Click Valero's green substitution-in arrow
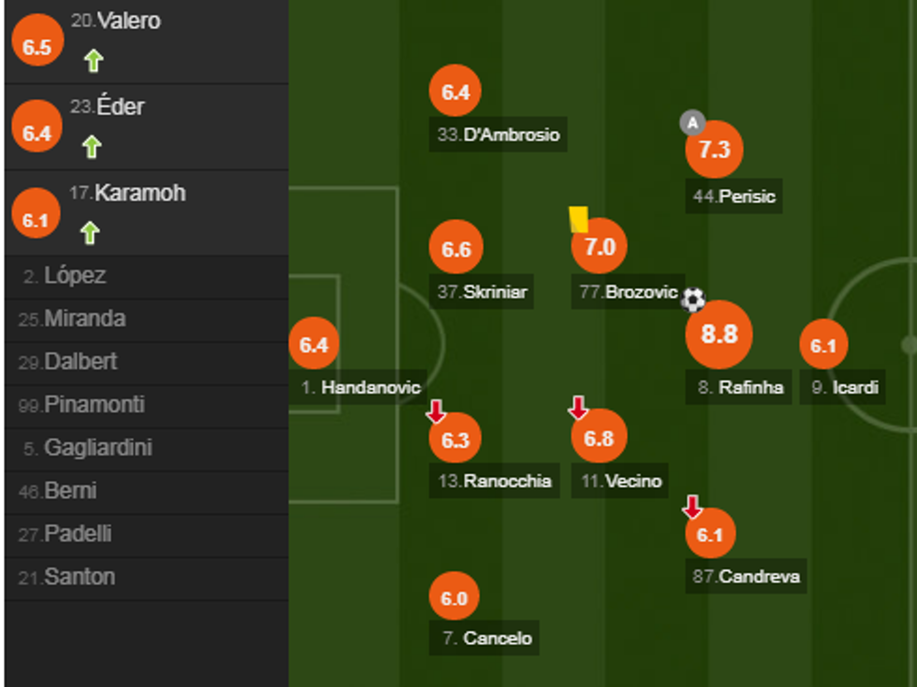This screenshot has height=687, width=917. [x=93, y=62]
